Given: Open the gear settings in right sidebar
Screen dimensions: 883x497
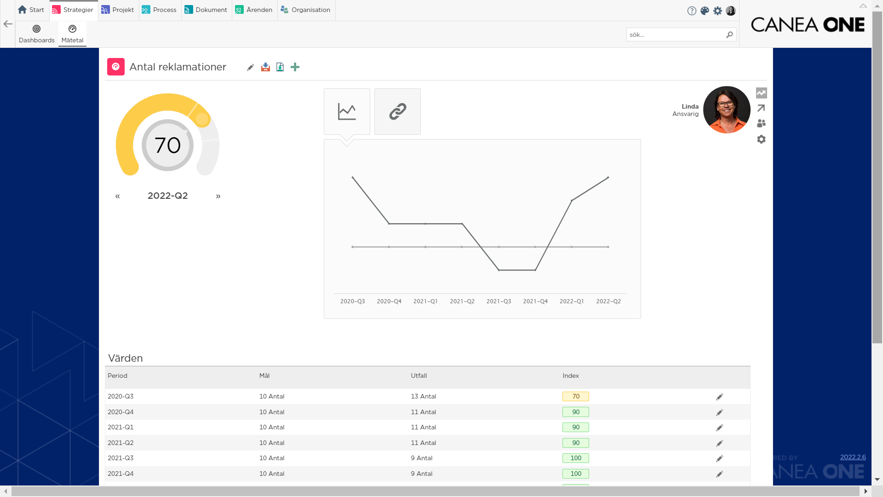Looking at the screenshot, I should [x=762, y=139].
